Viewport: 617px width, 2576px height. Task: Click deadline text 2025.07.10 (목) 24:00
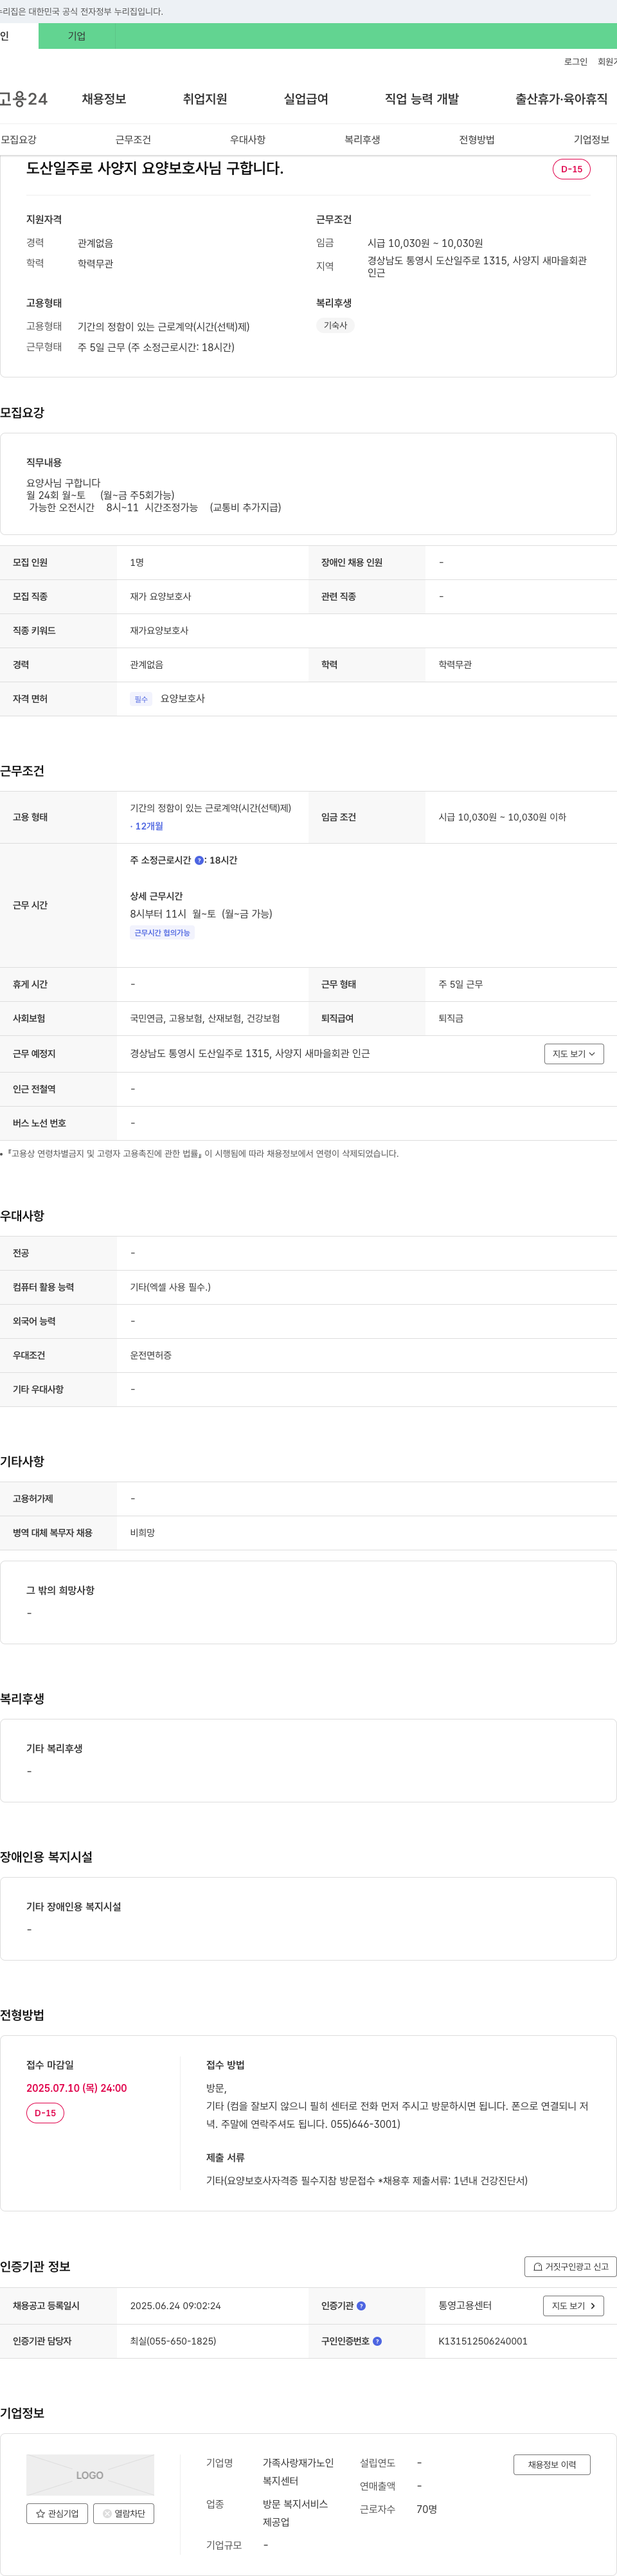pyautogui.click(x=76, y=2088)
